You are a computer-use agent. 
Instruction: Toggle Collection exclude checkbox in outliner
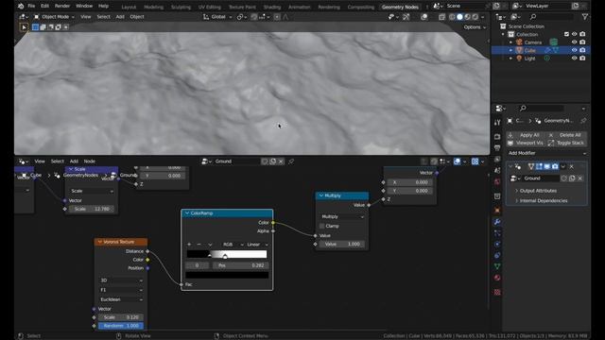(x=566, y=34)
